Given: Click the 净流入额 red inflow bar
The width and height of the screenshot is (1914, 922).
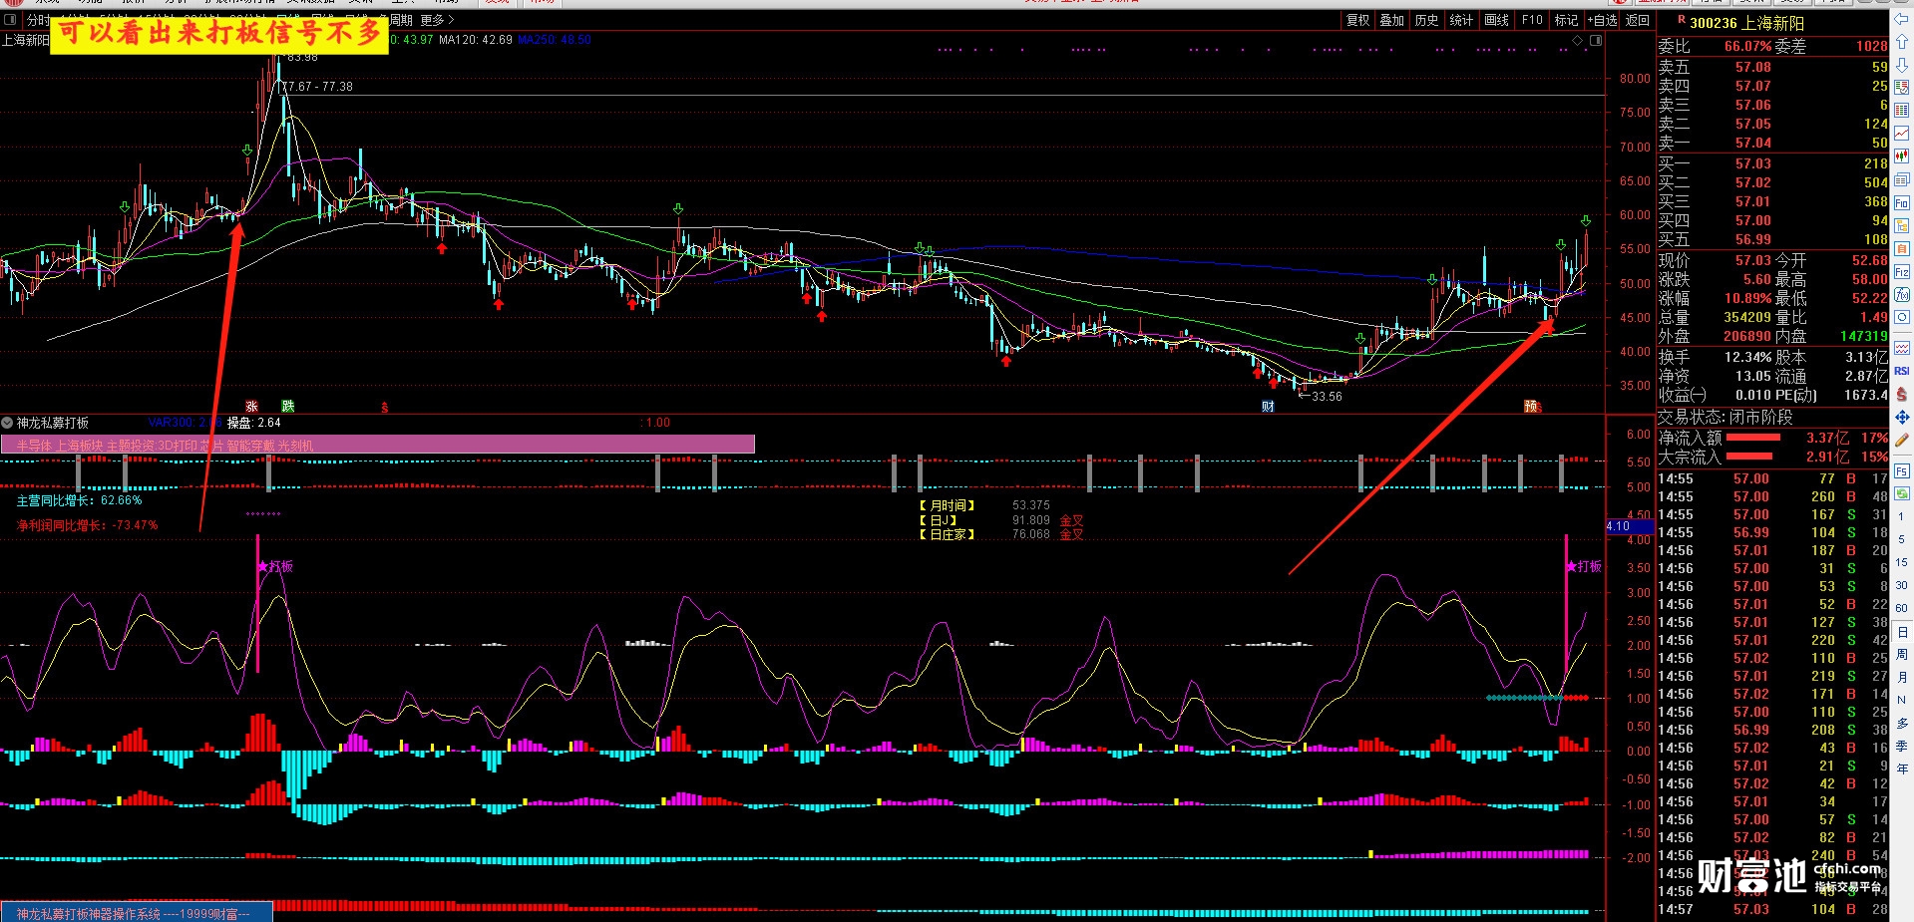Looking at the screenshot, I should (x=1752, y=438).
